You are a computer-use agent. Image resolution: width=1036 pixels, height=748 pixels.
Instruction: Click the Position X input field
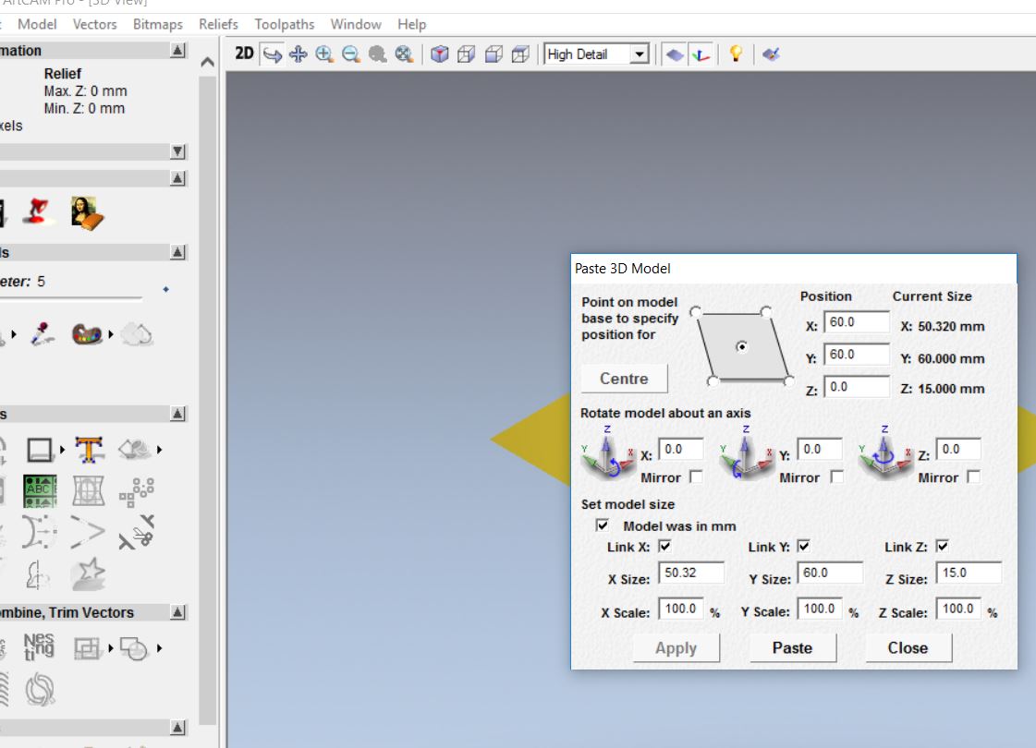pos(857,321)
